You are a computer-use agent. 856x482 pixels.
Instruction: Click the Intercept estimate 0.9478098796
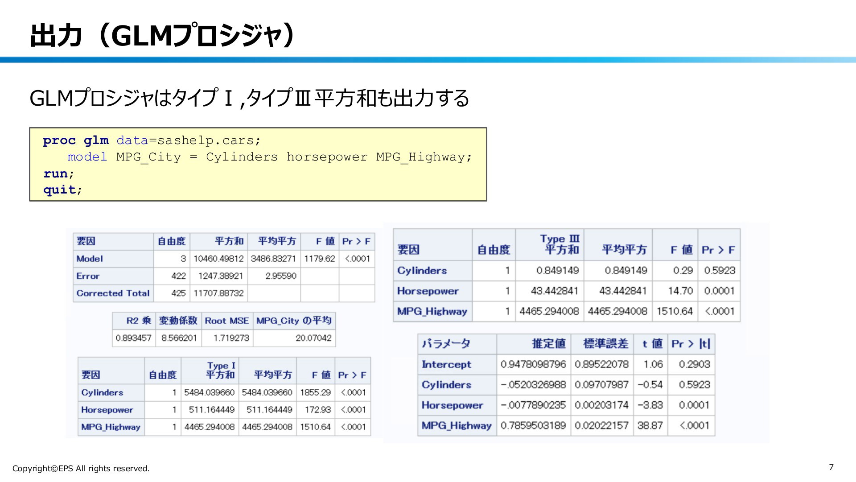[x=533, y=364]
